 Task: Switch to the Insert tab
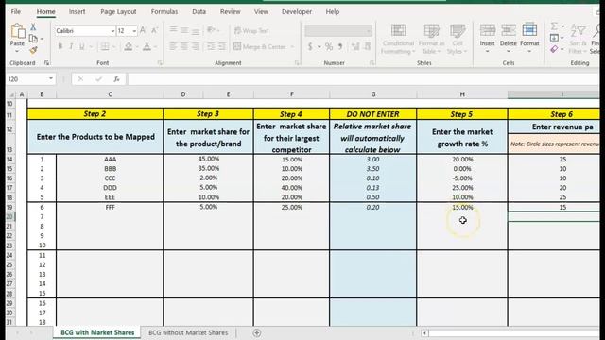point(78,12)
